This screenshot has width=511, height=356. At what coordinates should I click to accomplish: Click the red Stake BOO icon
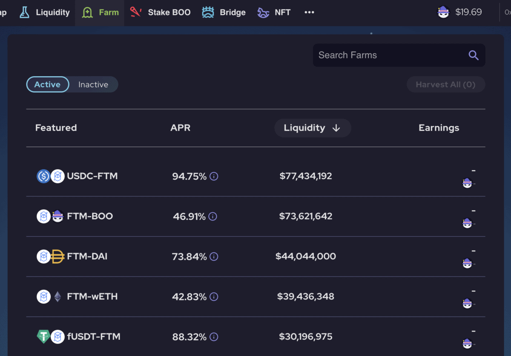coord(136,12)
